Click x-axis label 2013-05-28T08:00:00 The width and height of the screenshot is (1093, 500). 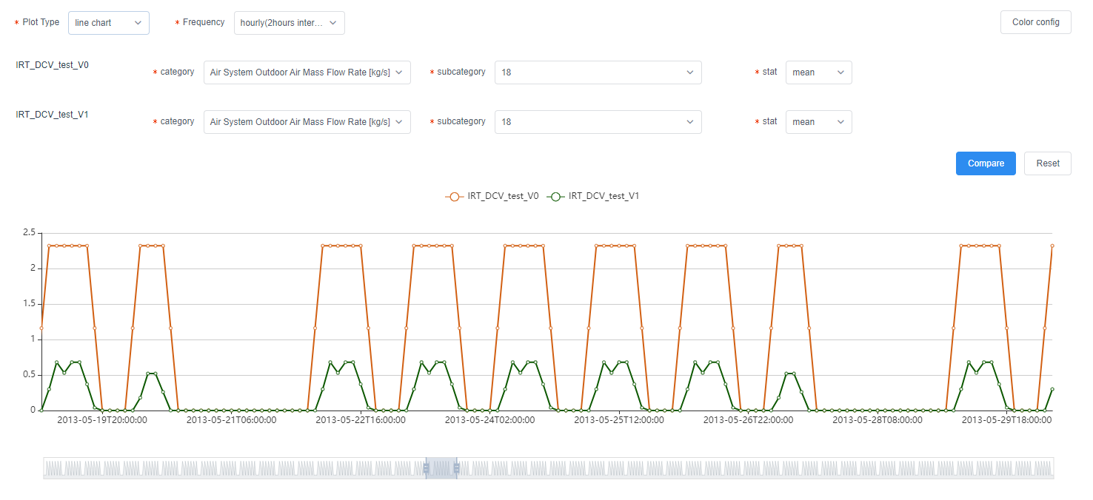pyautogui.click(x=878, y=420)
